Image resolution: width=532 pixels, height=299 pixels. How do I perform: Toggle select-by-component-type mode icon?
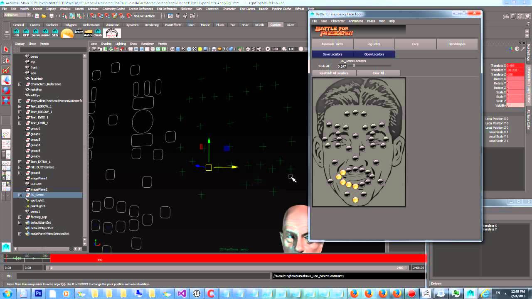(x=79, y=16)
